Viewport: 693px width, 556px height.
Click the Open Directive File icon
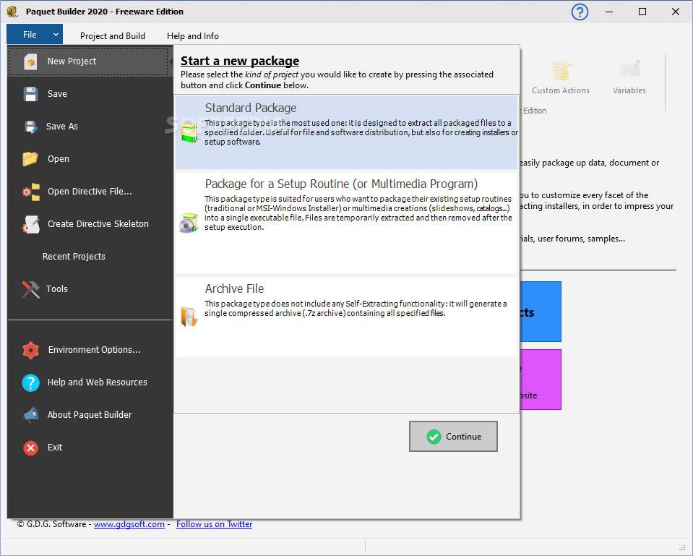click(x=31, y=192)
